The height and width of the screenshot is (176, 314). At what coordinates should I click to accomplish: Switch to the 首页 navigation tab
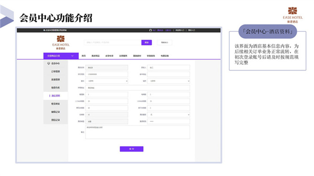coord(84,56)
